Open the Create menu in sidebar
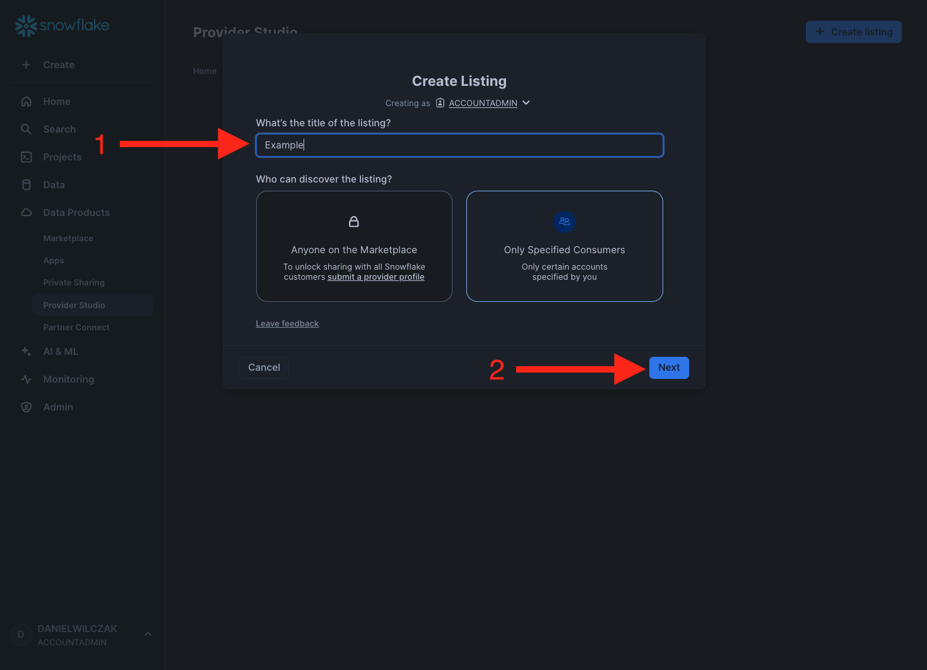Image resolution: width=927 pixels, height=670 pixels. coord(58,65)
